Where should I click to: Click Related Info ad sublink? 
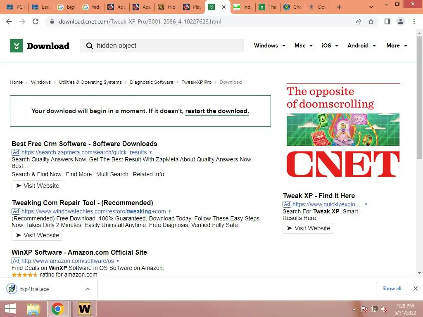[148, 175]
